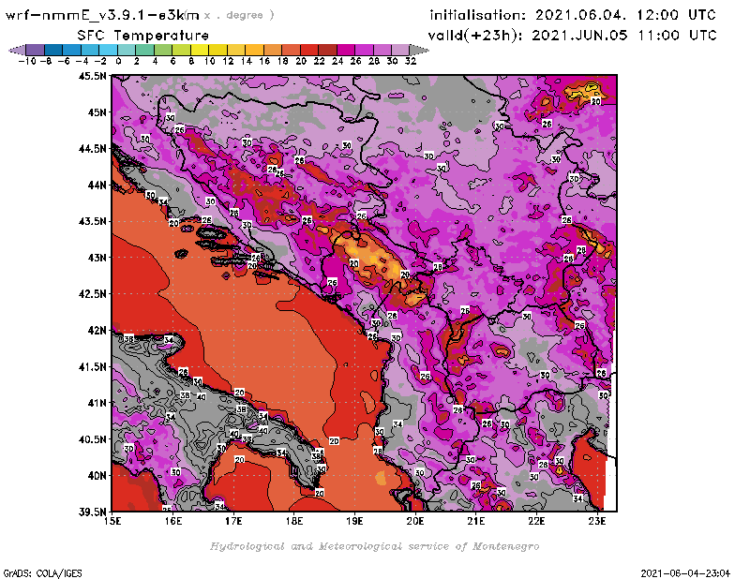The width and height of the screenshot is (750, 579).
Task: Pick the pale teal 0 to 2 legend swatch
Action: click(127, 50)
